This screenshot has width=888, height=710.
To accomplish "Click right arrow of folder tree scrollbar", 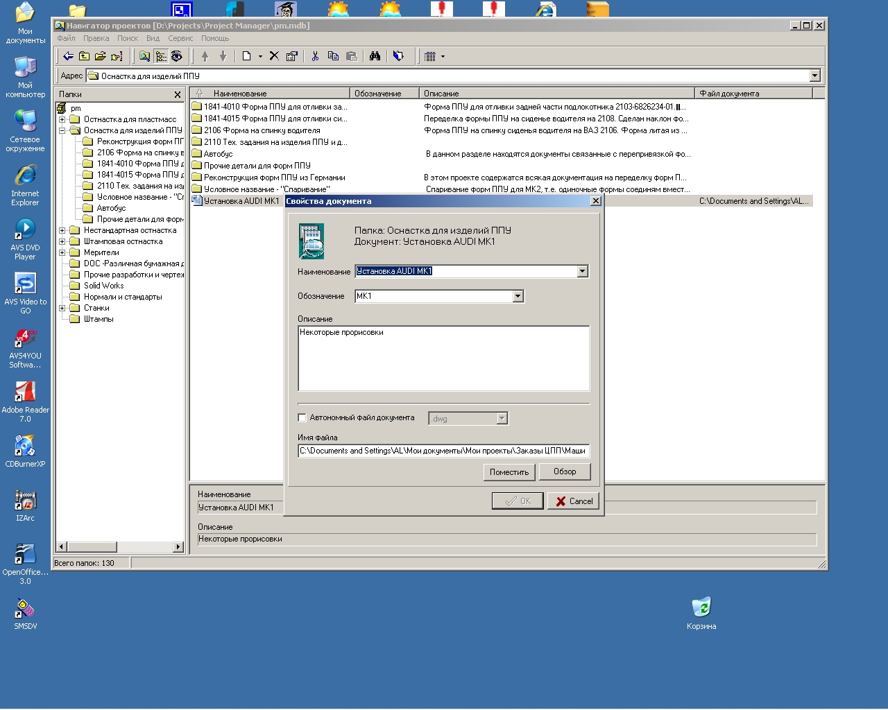I will (x=178, y=547).
